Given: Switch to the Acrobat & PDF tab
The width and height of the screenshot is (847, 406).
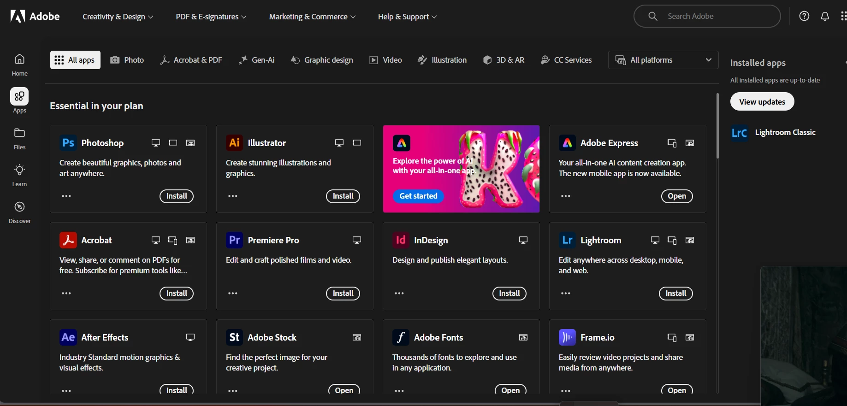Looking at the screenshot, I should pos(191,60).
